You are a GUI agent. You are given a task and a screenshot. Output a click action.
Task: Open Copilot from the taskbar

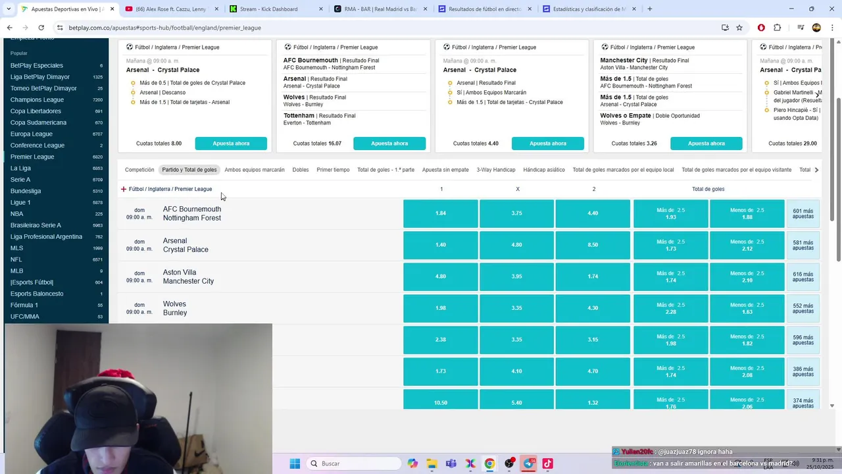(412, 463)
